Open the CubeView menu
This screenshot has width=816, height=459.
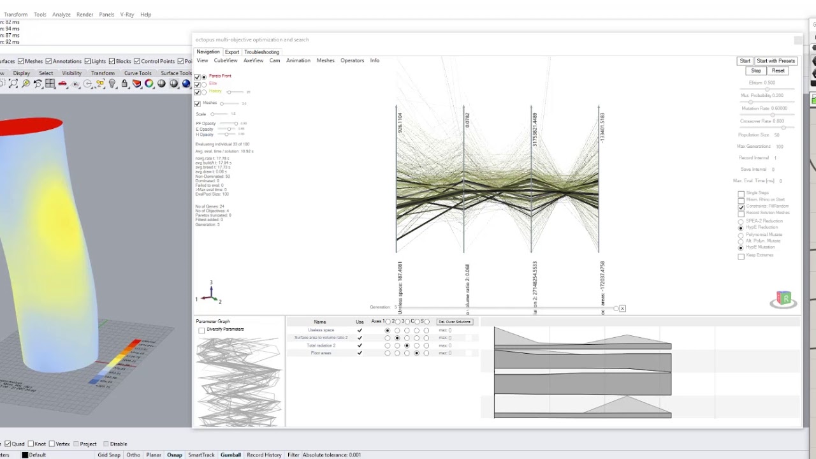coord(226,61)
